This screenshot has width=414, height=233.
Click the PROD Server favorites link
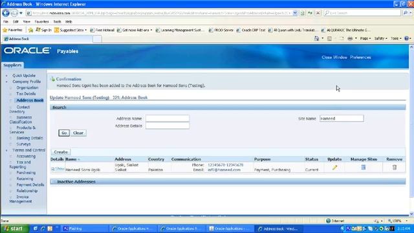click(221, 30)
